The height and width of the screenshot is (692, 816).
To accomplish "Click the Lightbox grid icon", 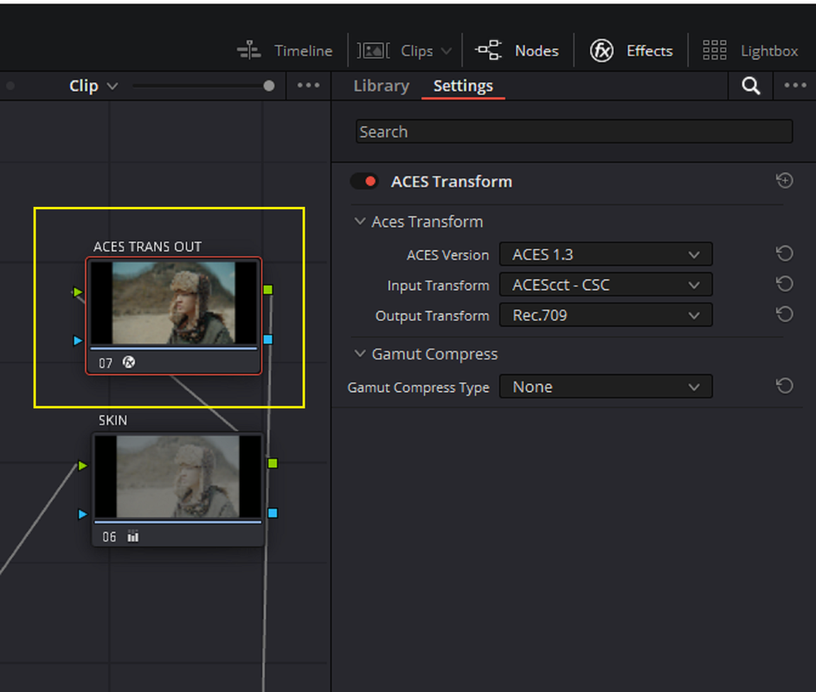I will tap(715, 50).
